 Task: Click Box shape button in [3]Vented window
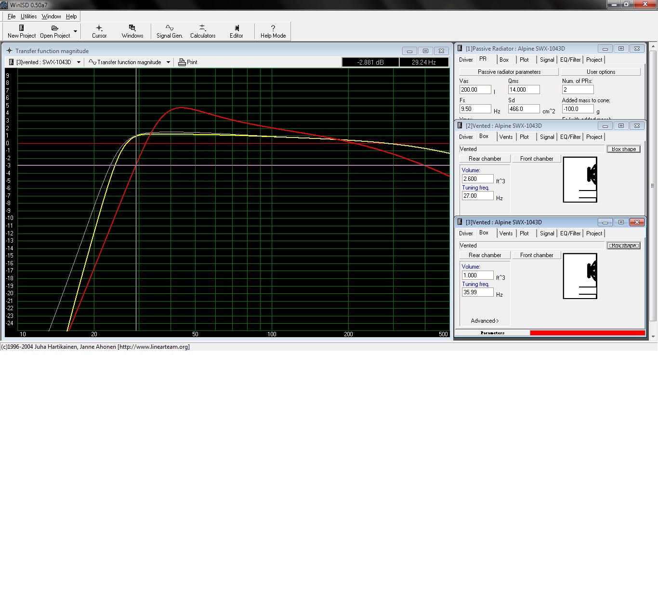(624, 246)
